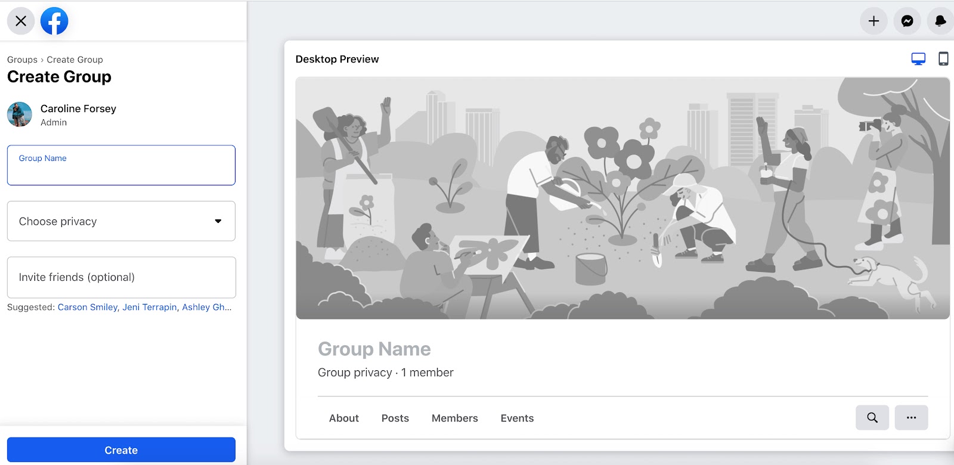The height and width of the screenshot is (465, 954).
Task: Open the three-dot more options button
Action: [911, 417]
